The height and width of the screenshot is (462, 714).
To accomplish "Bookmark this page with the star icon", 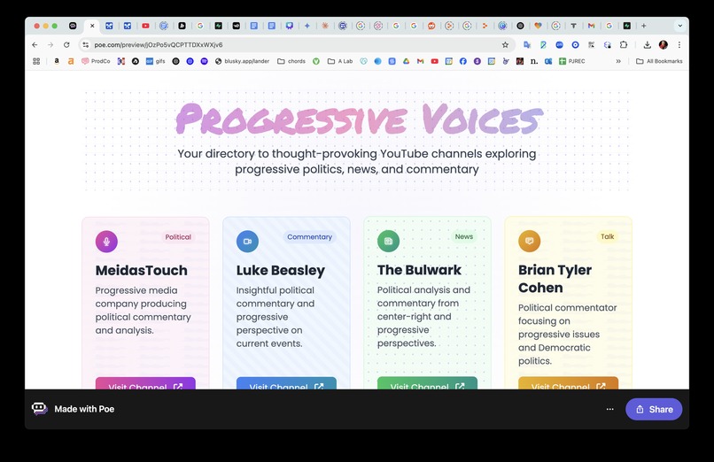I will click(505, 44).
